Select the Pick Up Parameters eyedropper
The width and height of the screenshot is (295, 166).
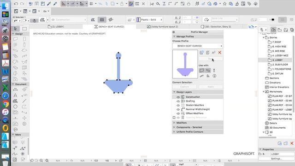pos(49,4)
